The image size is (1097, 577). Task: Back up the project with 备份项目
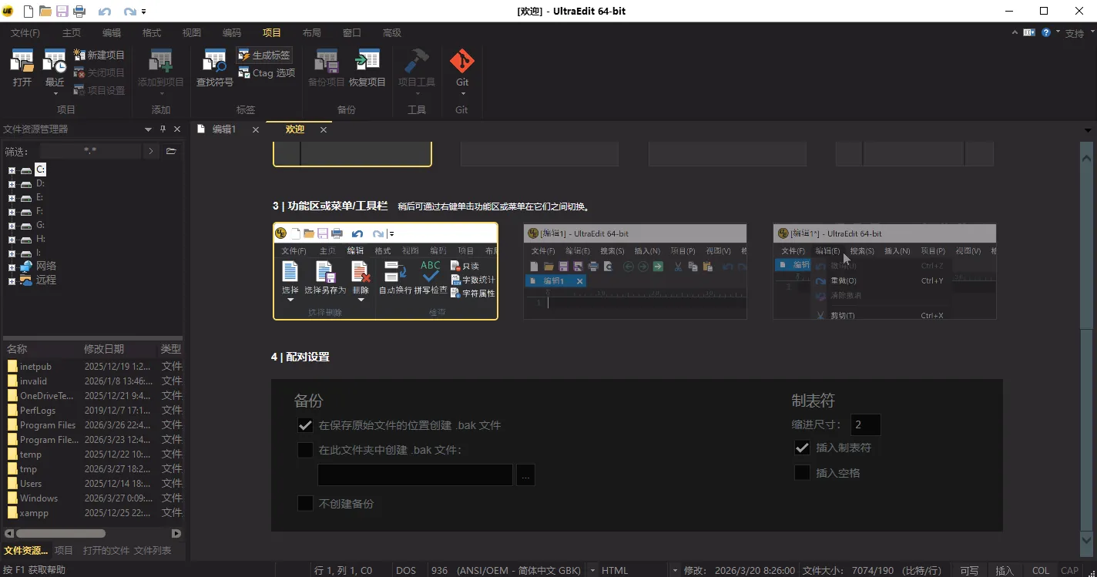[x=325, y=68]
